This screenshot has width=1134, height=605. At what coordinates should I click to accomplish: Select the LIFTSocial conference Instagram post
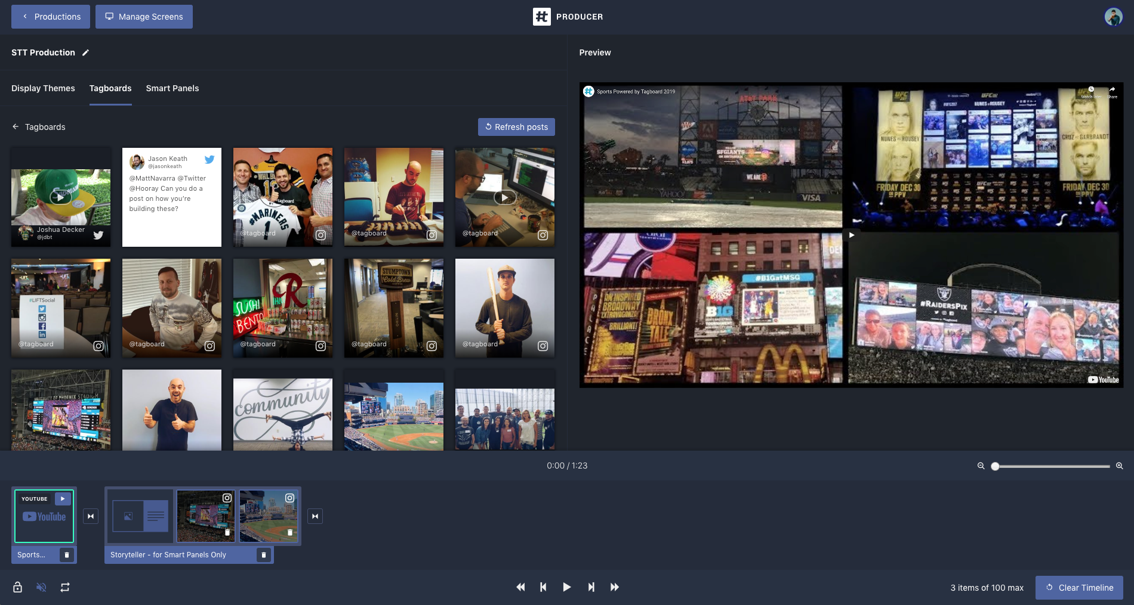[x=61, y=308]
